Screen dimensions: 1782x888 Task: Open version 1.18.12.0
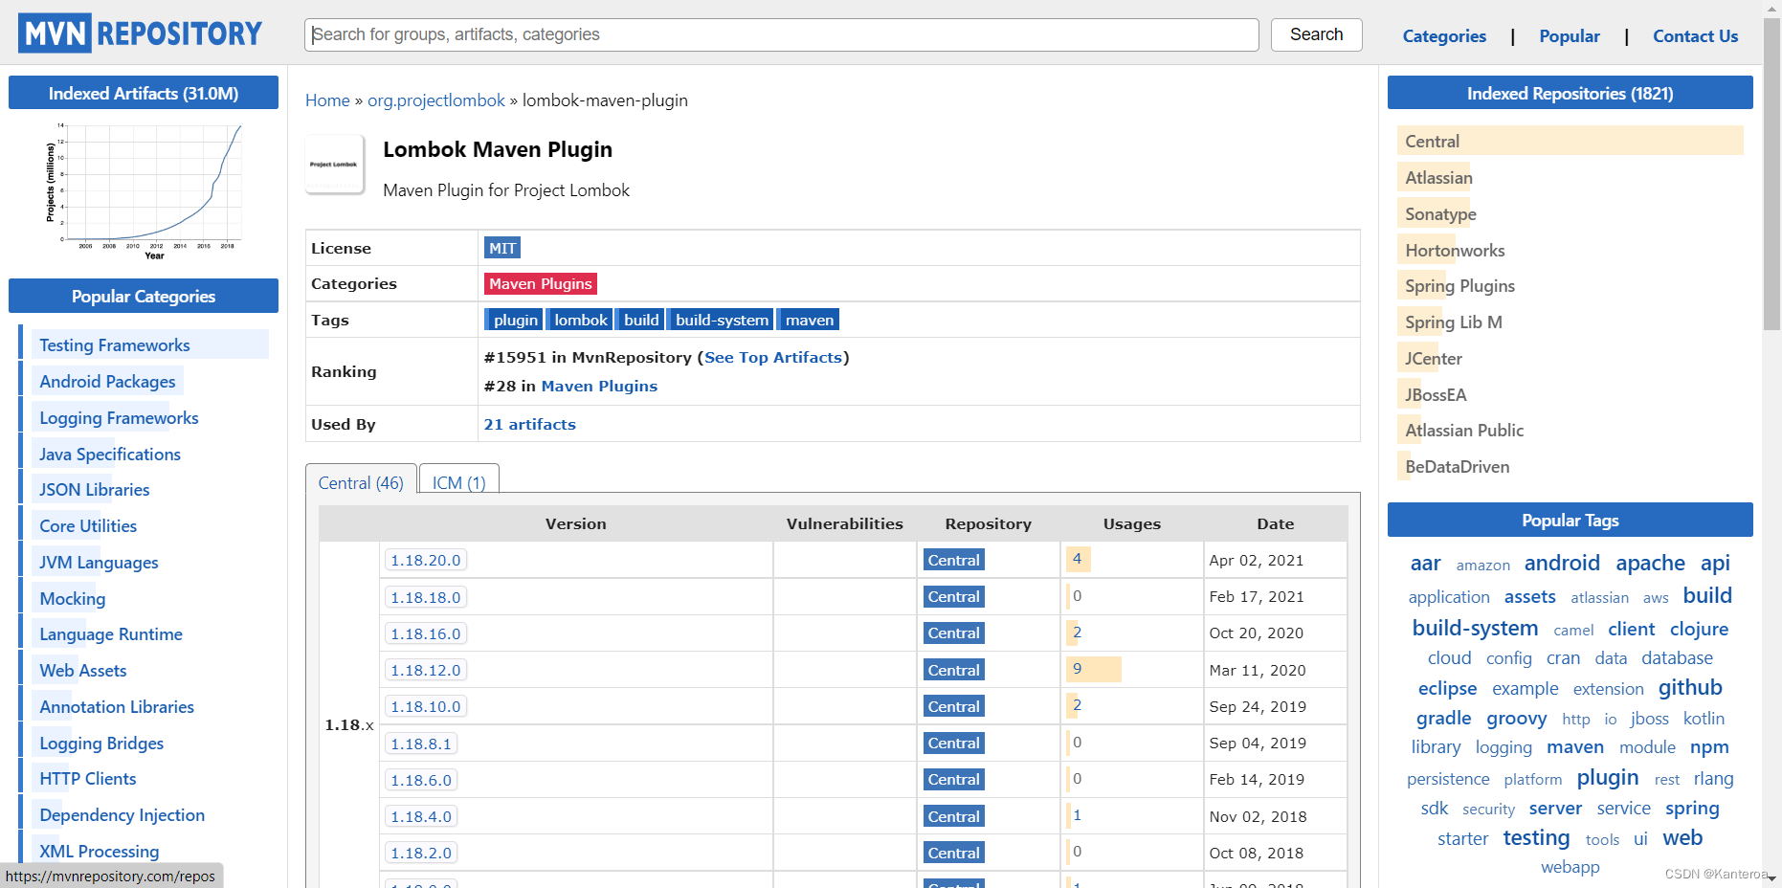(426, 670)
